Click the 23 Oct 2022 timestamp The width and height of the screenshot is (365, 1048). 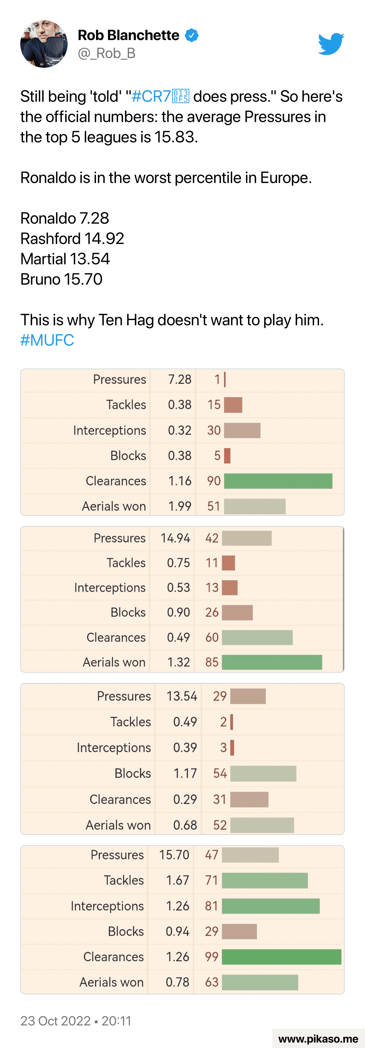(x=75, y=1021)
